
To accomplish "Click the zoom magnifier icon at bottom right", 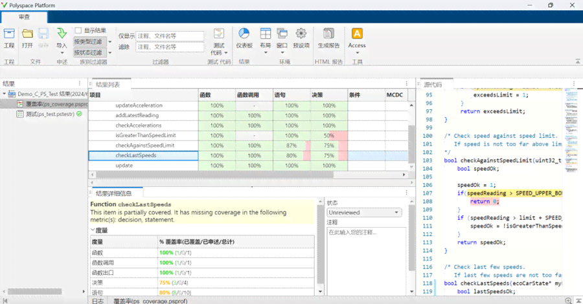I will point(568,301).
